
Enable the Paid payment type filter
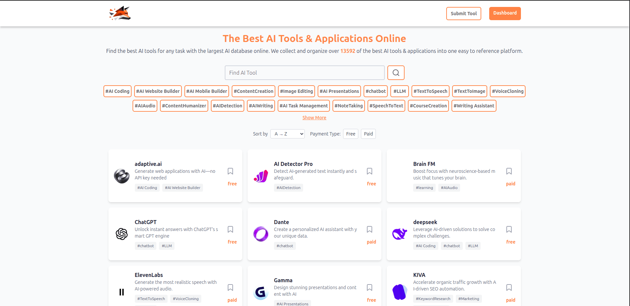pos(368,134)
